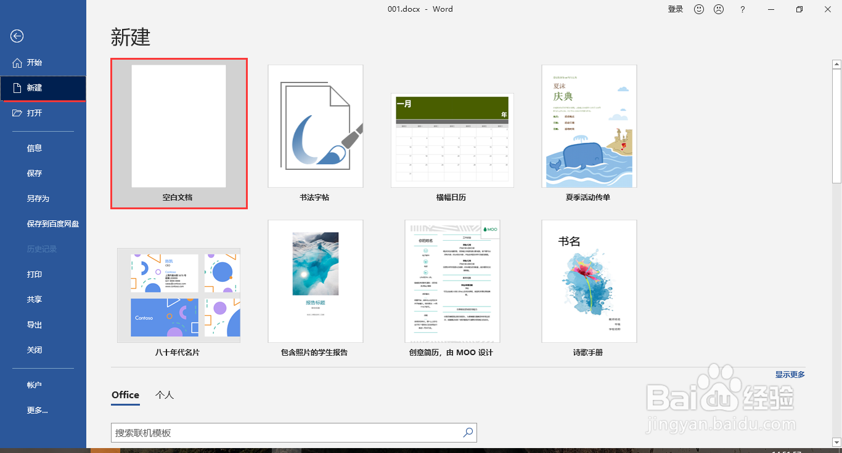Click the scrollbar up arrow
This screenshot has height=453, width=842.
pyautogui.click(x=836, y=63)
